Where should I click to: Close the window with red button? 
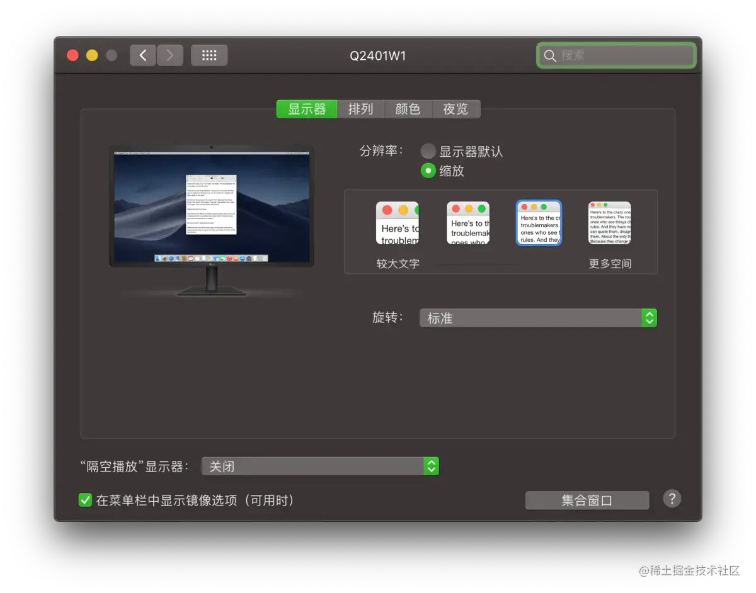pyautogui.click(x=73, y=55)
